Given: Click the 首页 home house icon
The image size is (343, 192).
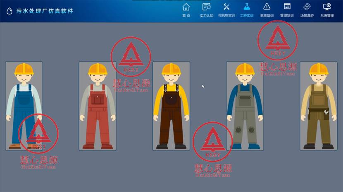Looking at the screenshot, I should [186, 7].
